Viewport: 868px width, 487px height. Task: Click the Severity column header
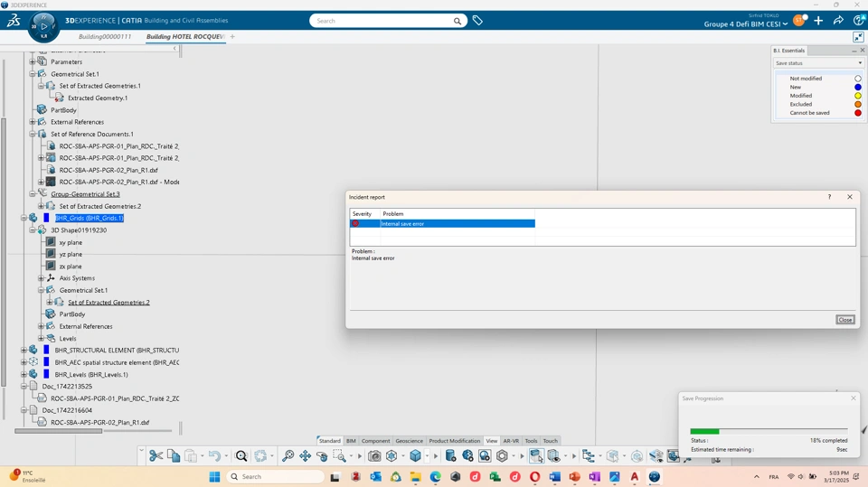[x=364, y=213]
